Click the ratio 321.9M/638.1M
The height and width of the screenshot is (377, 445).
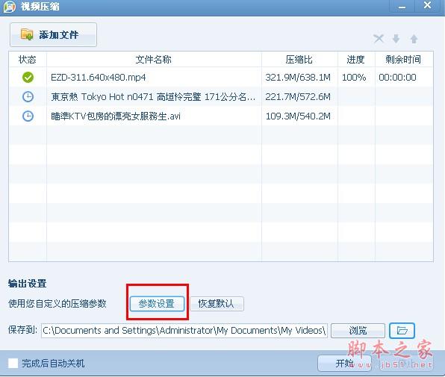(x=298, y=78)
